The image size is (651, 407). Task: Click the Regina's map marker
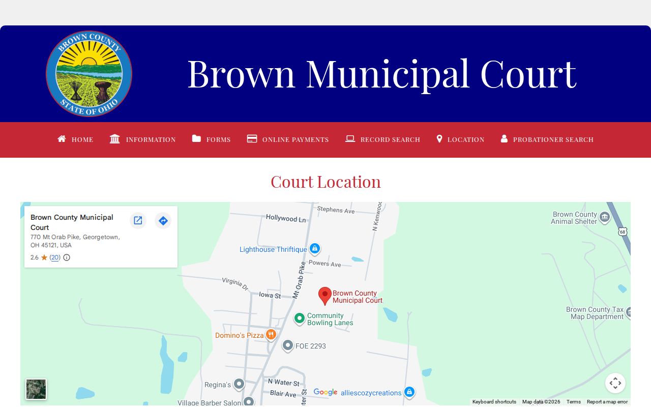tap(239, 384)
